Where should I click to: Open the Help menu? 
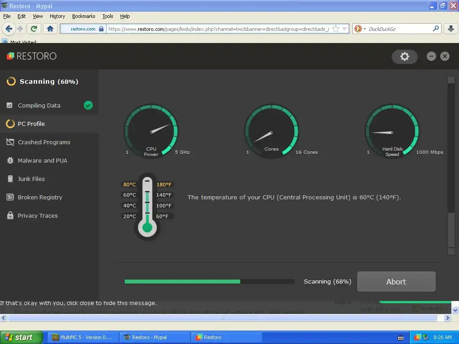click(x=125, y=16)
